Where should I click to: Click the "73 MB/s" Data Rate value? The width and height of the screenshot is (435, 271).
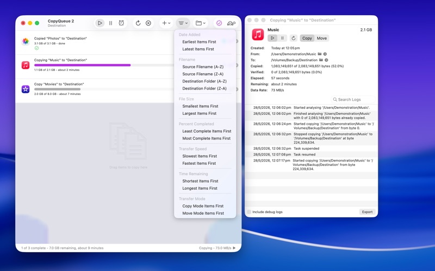pos(277,90)
